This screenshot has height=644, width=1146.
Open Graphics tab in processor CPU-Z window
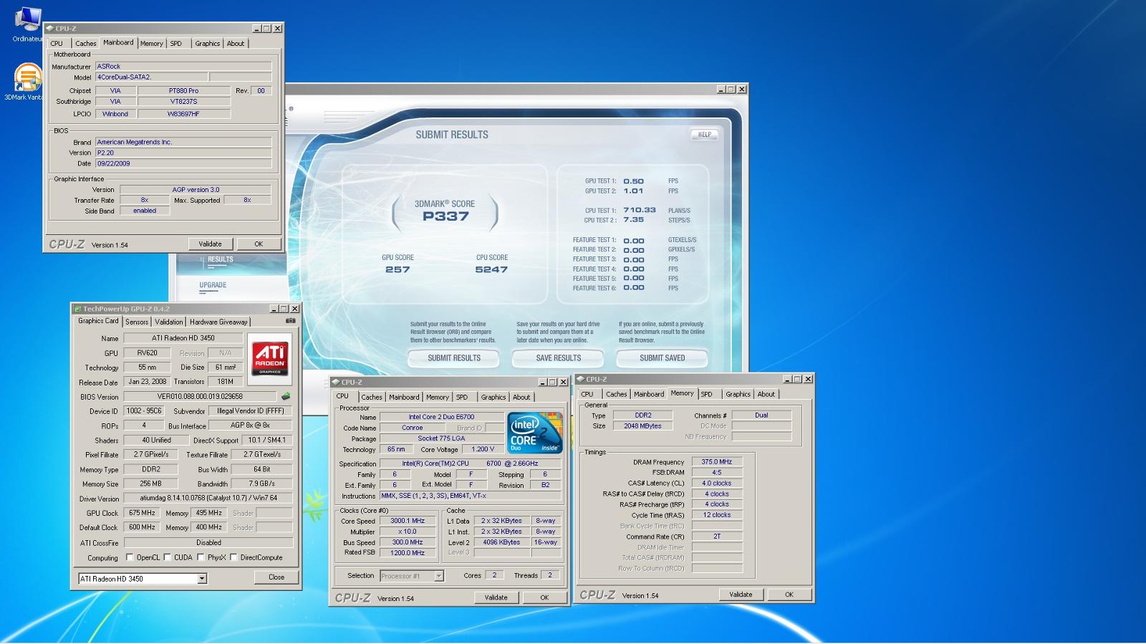click(x=493, y=397)
